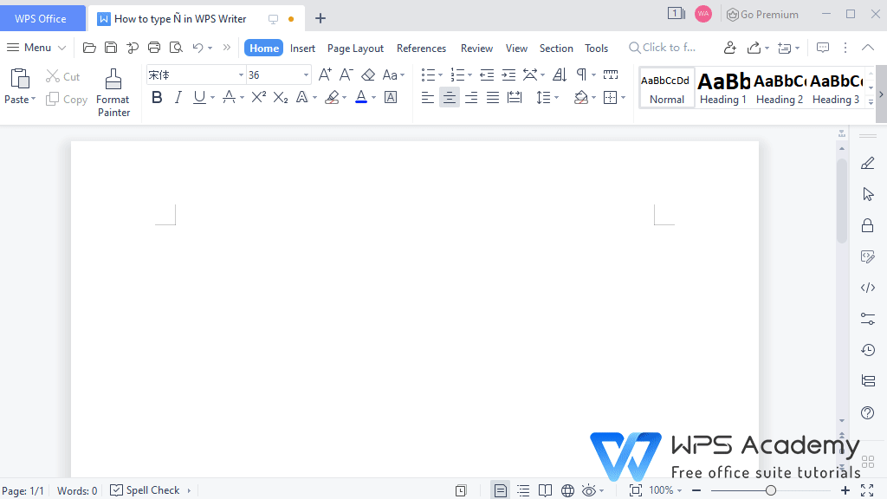Viewport: 887px width, 499px height.
Task: Apply Subscript formatting
Action: pyautogui.click(x=281, y=97)
